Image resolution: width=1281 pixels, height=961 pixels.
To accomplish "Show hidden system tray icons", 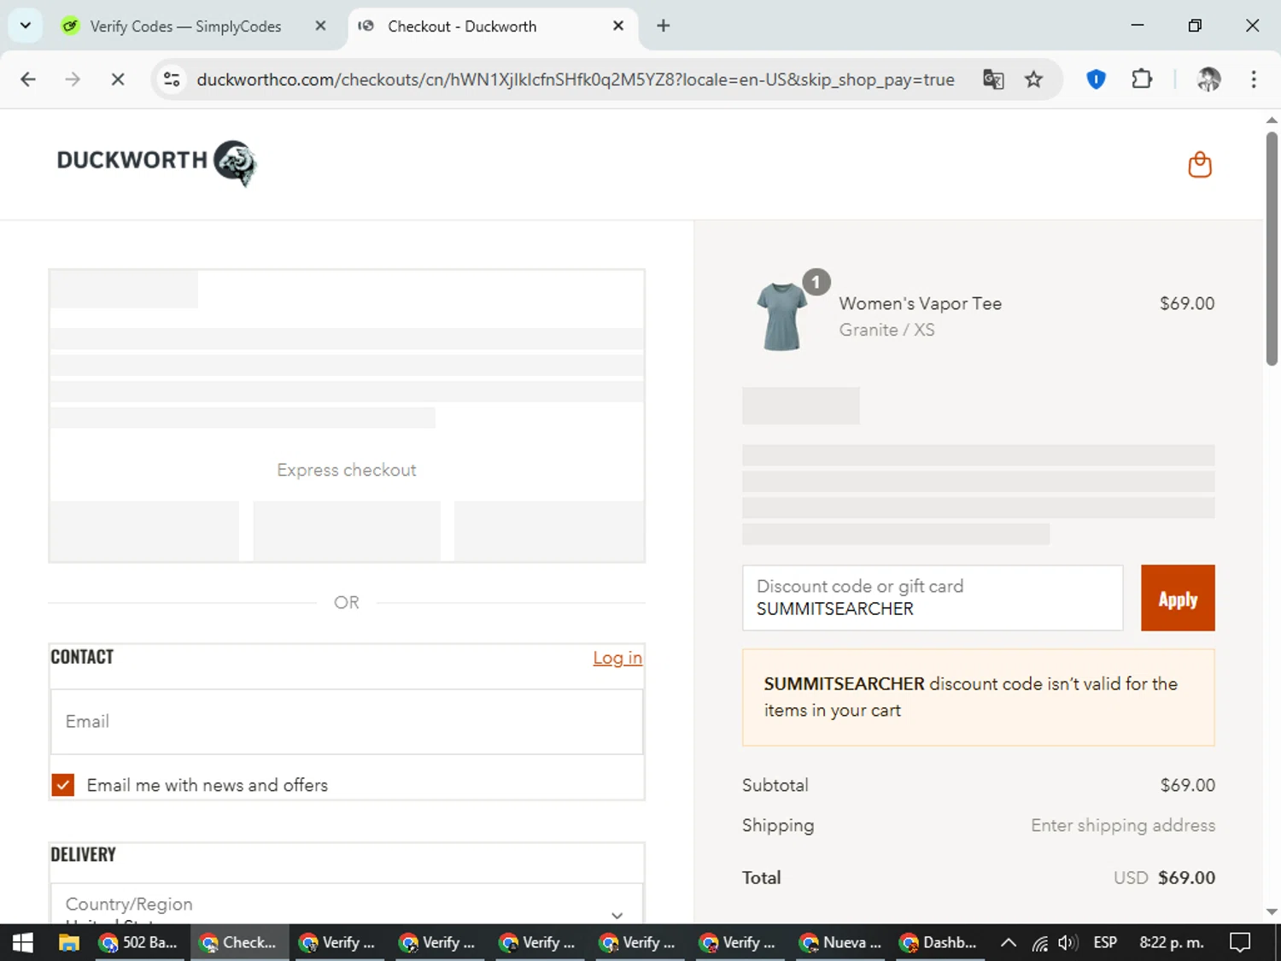I will pyautogui.click(x=1009, y=943).
